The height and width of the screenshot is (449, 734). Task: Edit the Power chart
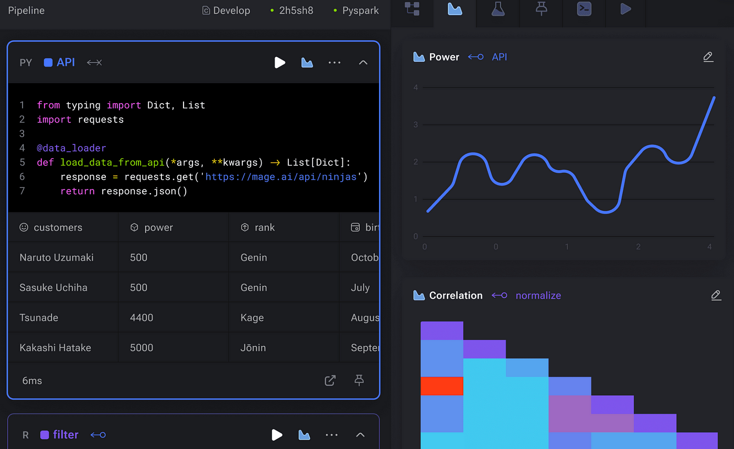pyautogui.click(x=708, y=57)
